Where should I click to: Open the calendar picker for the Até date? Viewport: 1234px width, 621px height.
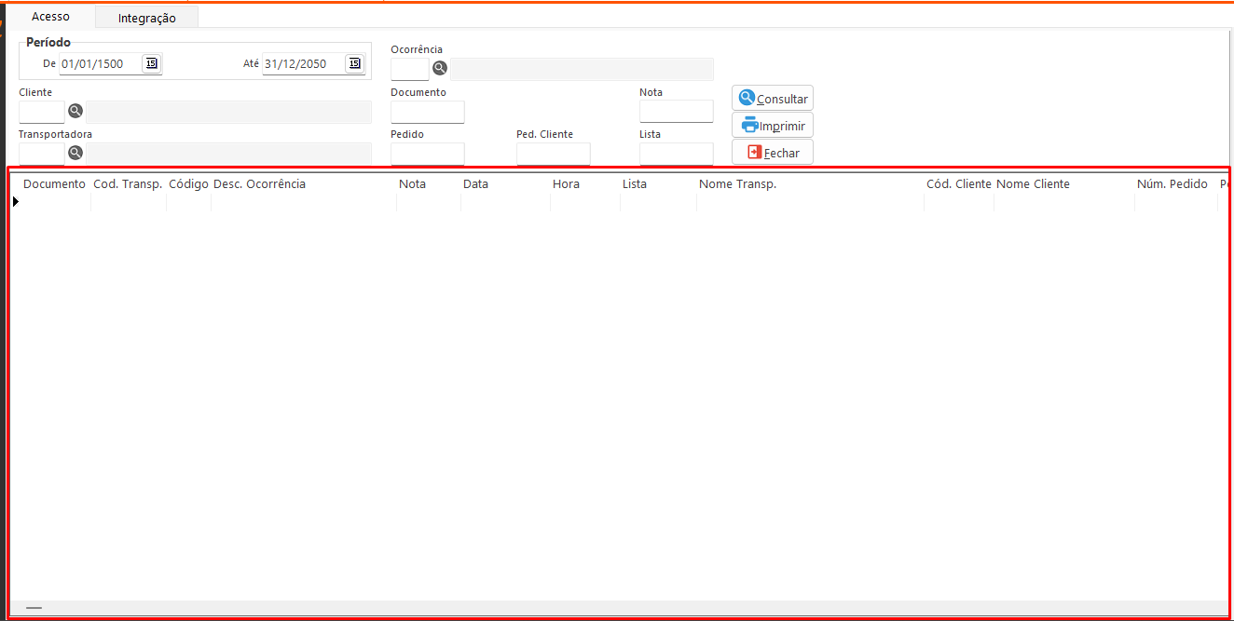coord(354,63)
